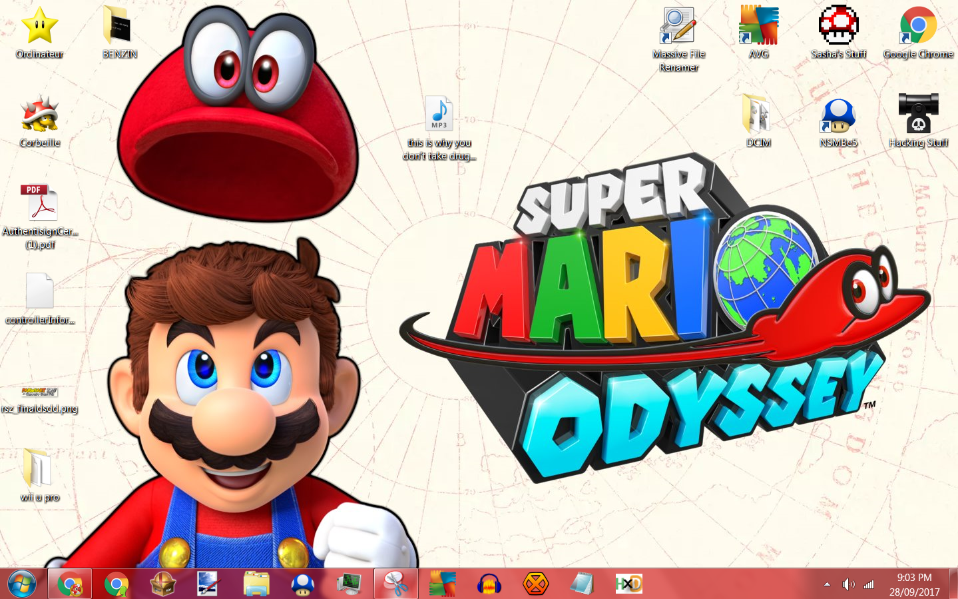958x599 pixels.
Task: Open the Google Chrome desktop shortcut
Action: pyautogui.click(x=918, y=27)
